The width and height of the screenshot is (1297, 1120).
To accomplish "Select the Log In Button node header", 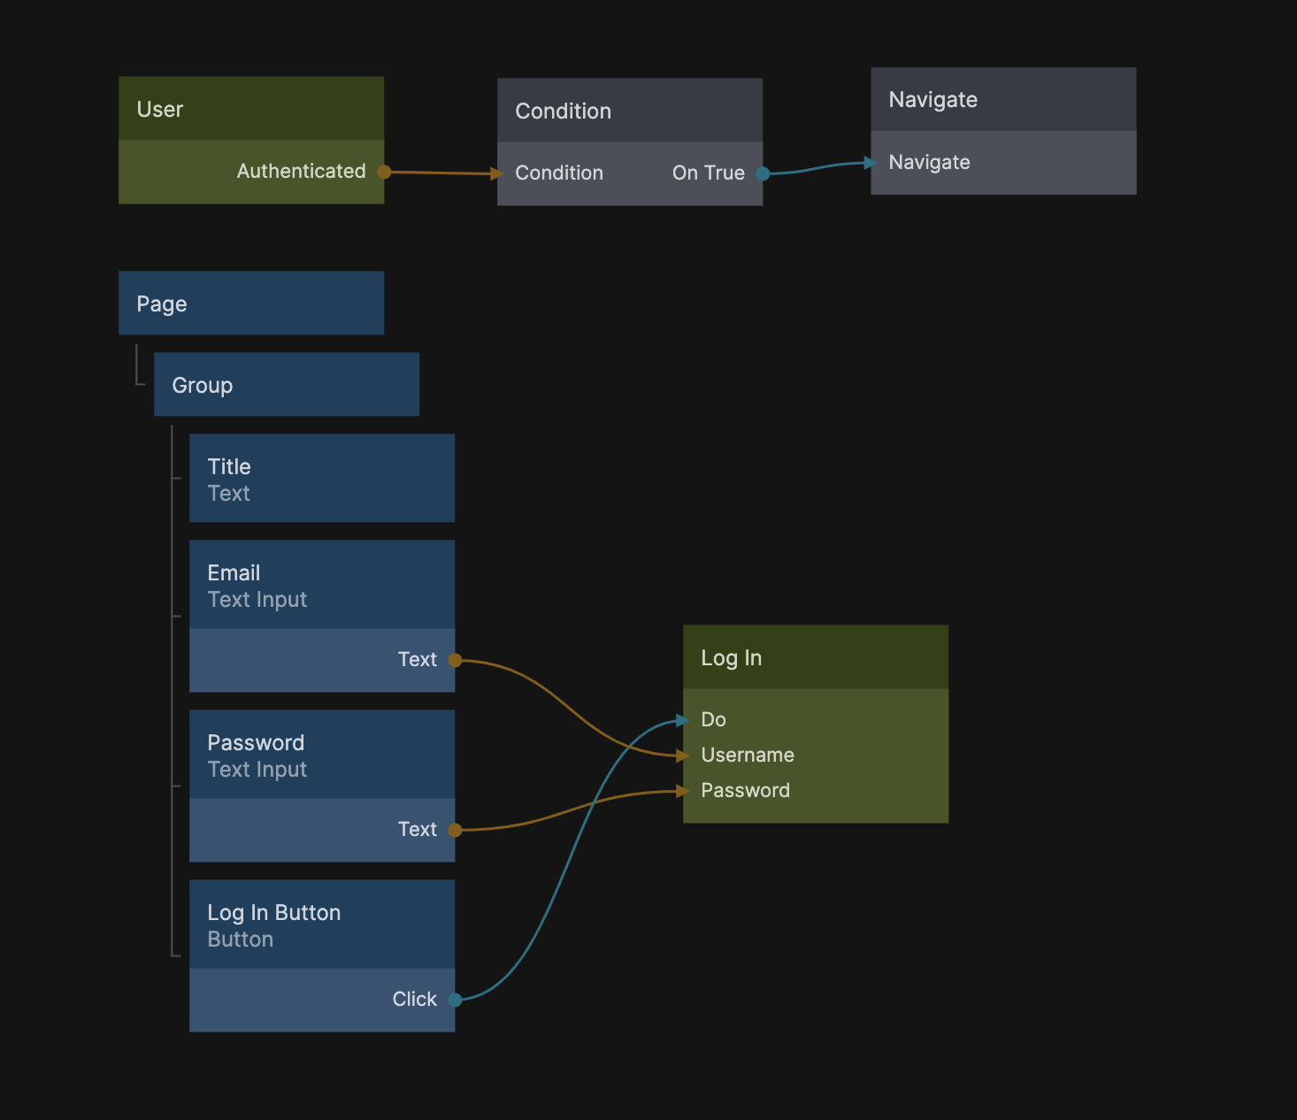I will coord(322,924).
